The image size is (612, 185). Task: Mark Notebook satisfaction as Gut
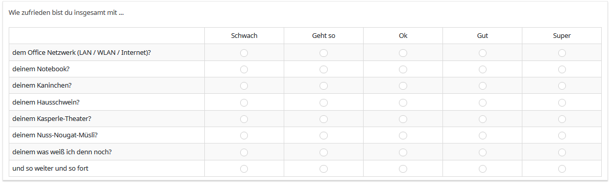click(x=482, y=70)
